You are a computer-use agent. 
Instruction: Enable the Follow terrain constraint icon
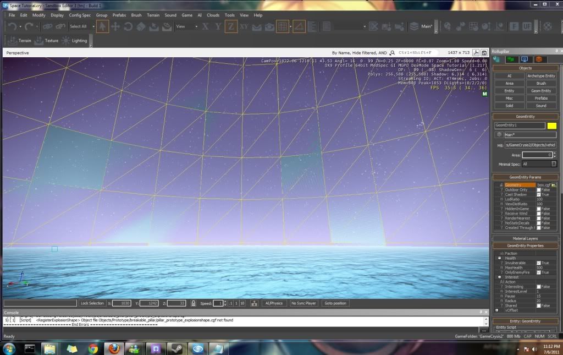pos(257,26)
